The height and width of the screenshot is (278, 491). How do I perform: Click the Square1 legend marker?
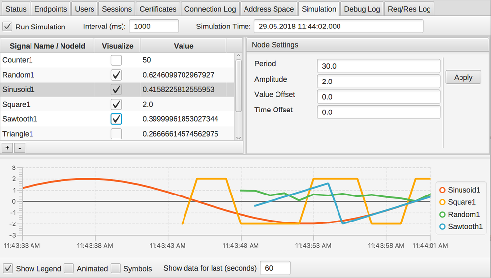pyautogui.click(x=442, y=202)
